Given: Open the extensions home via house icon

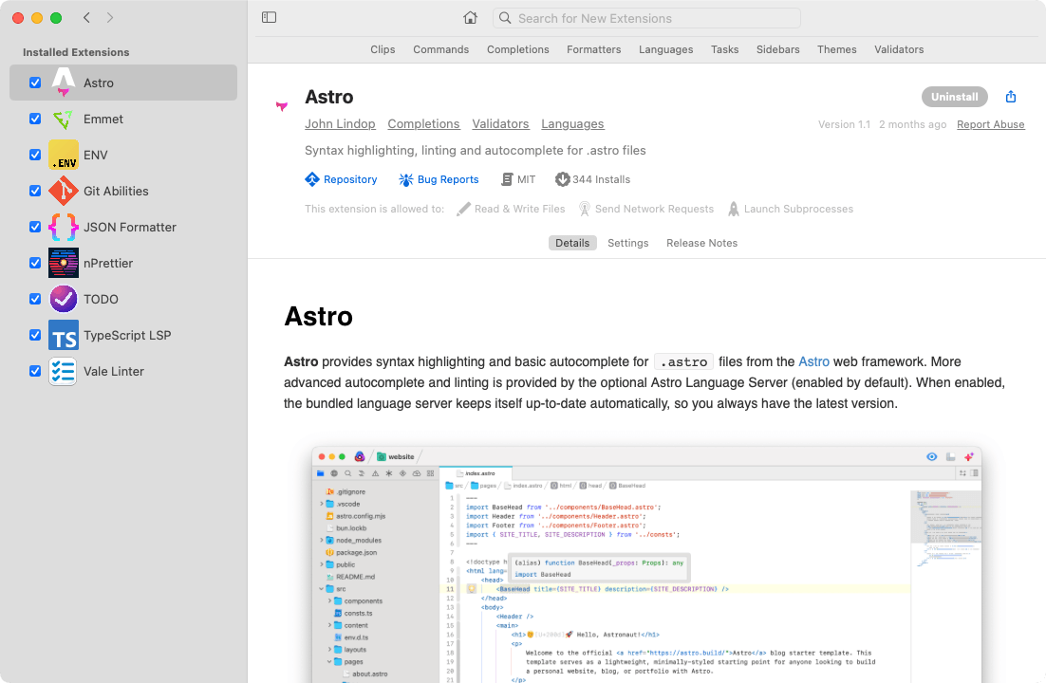Looking at the screenshot, I should point(470,18).
